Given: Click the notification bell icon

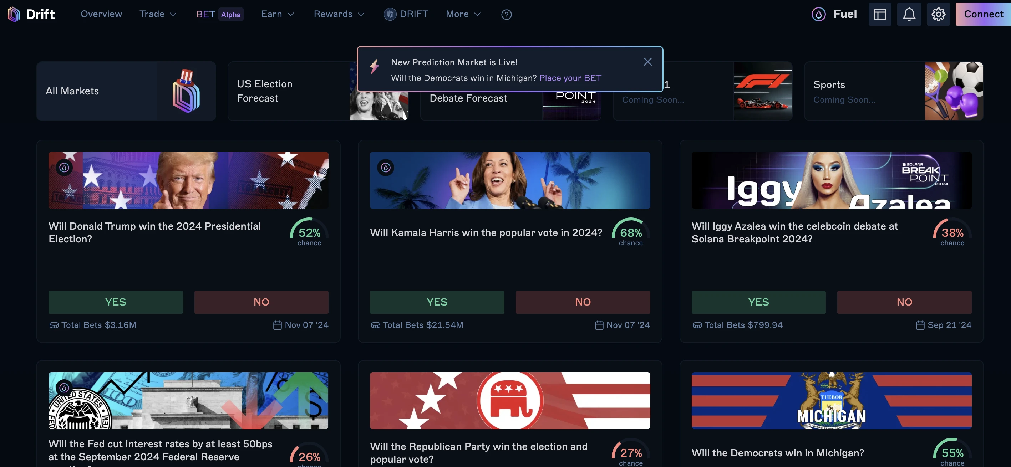Looking at the screenshot, I should click(x=909, y=14).
